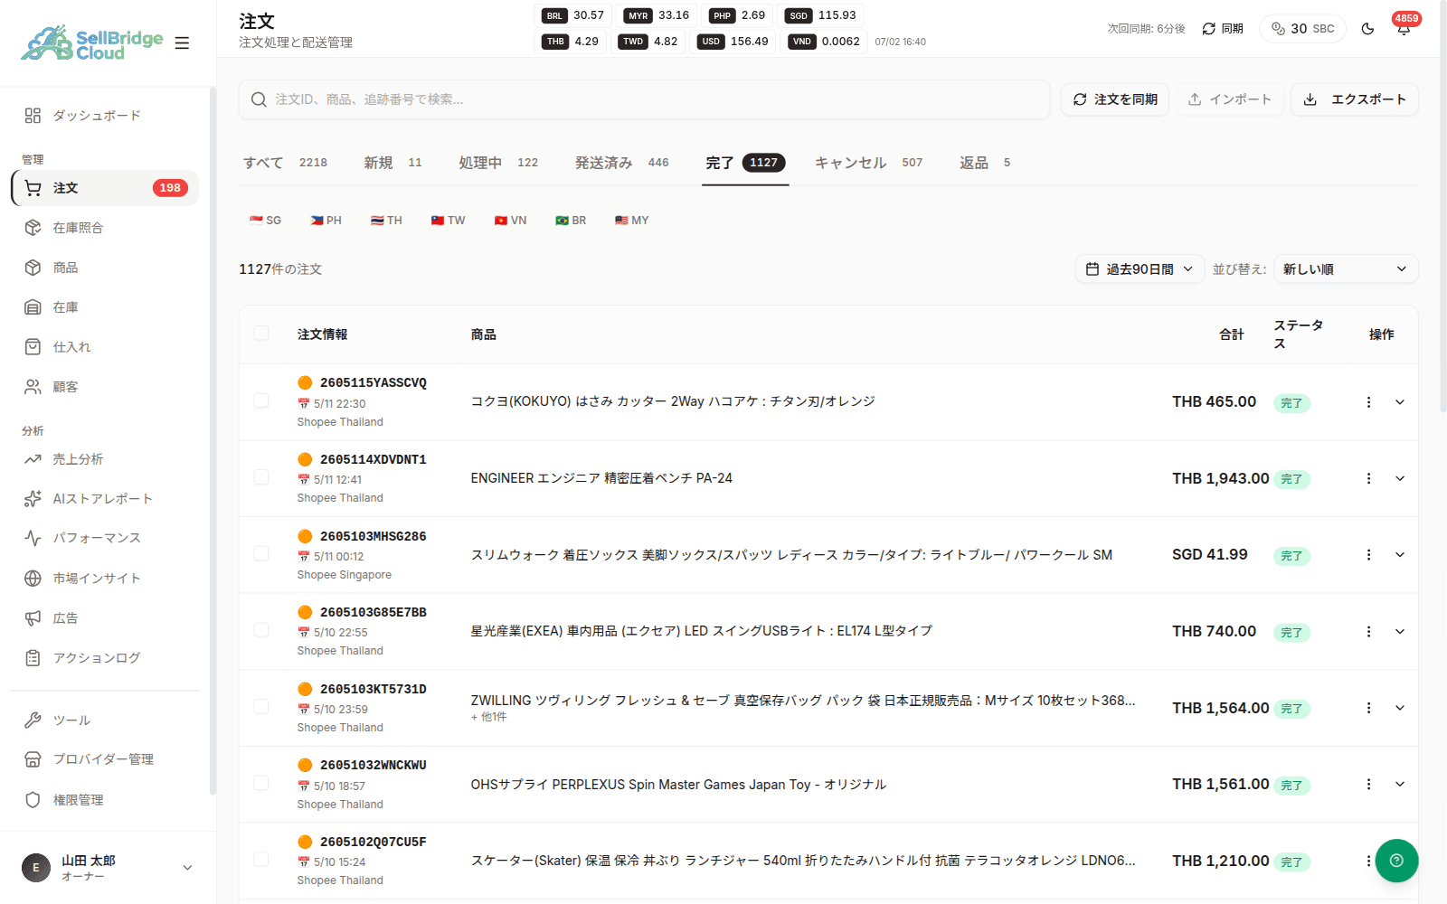This screenshot has width=1447, height=904.
Task: Expand row details for order 2605103MHSG286
Action: (x=1400, y=555)
